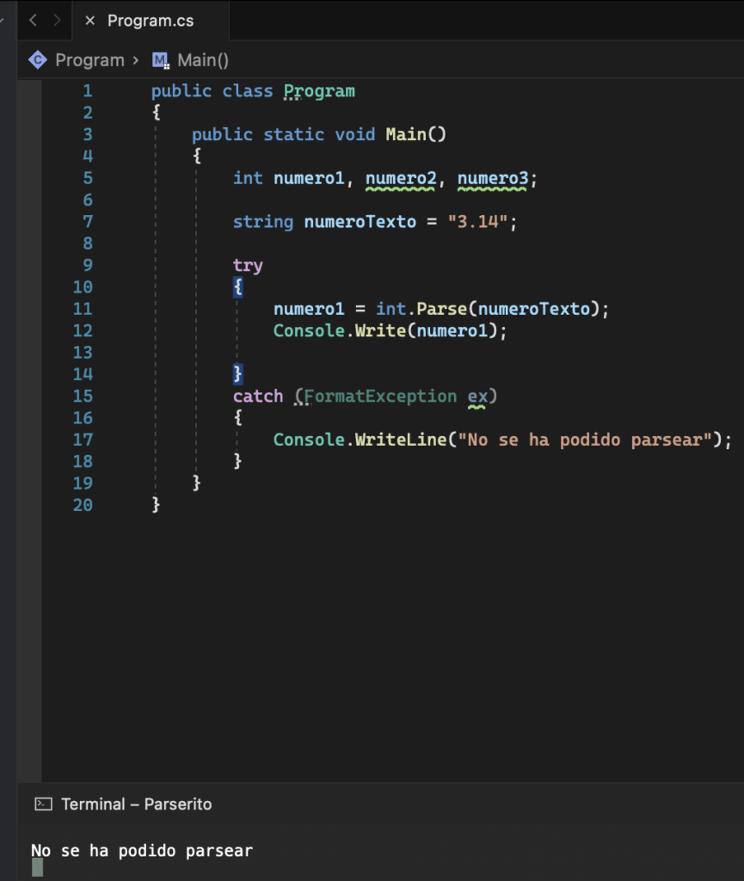
Task: Click the back navigation arrow
Action: tap(33, 21)
